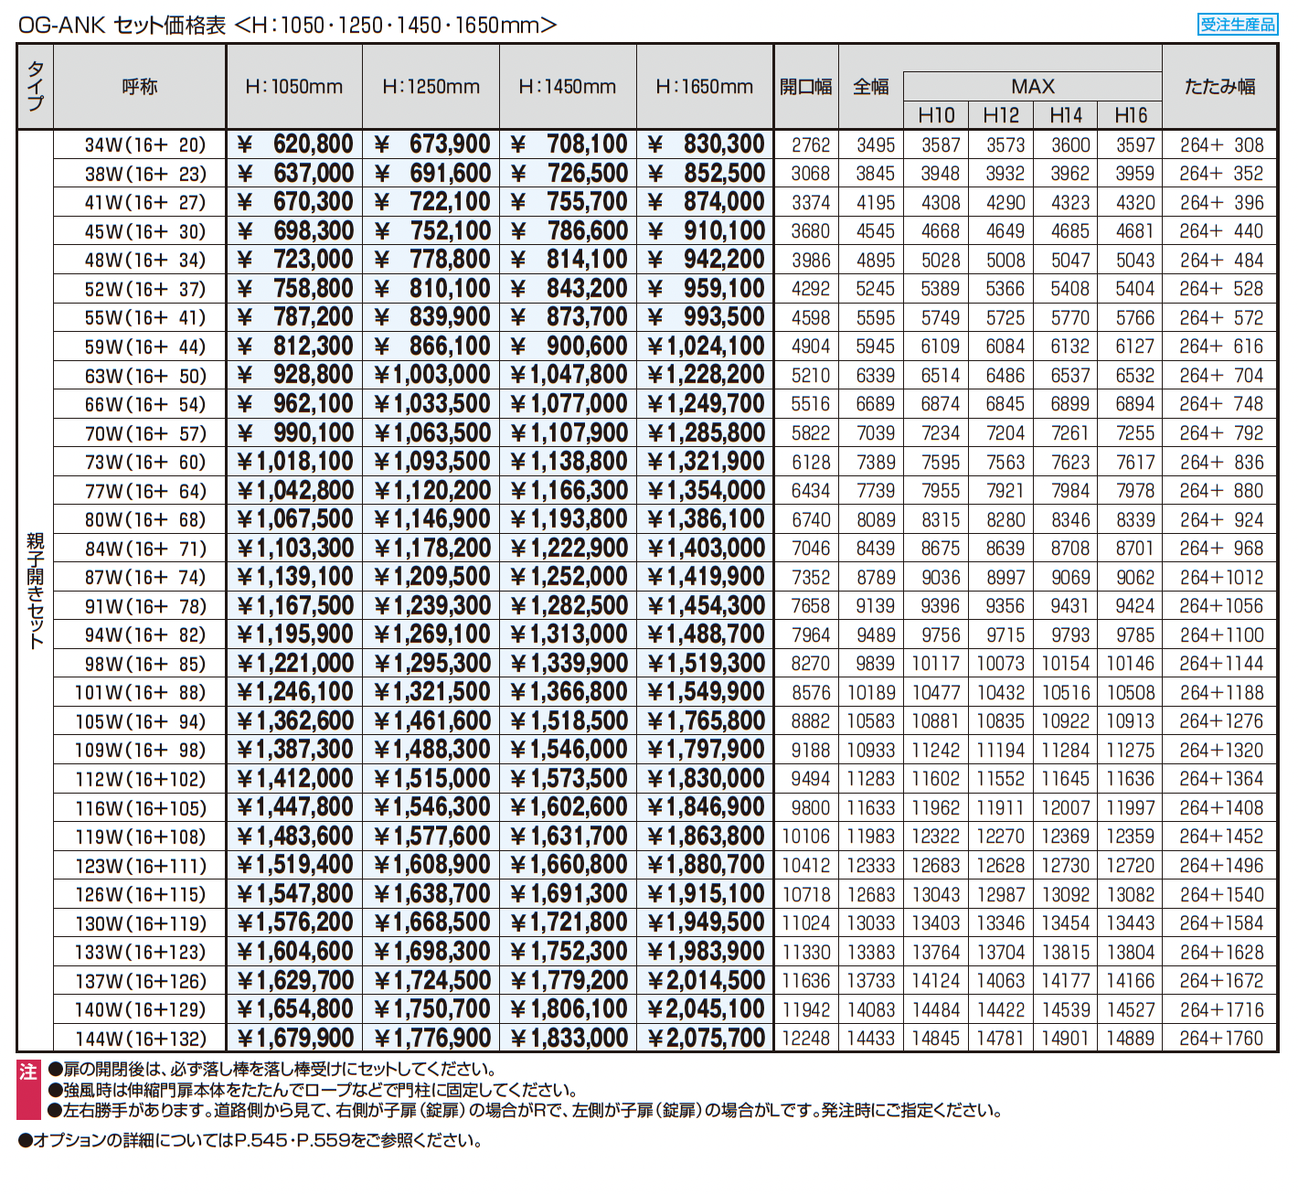Select price ¥1,221,000

(x=294, y=664)
